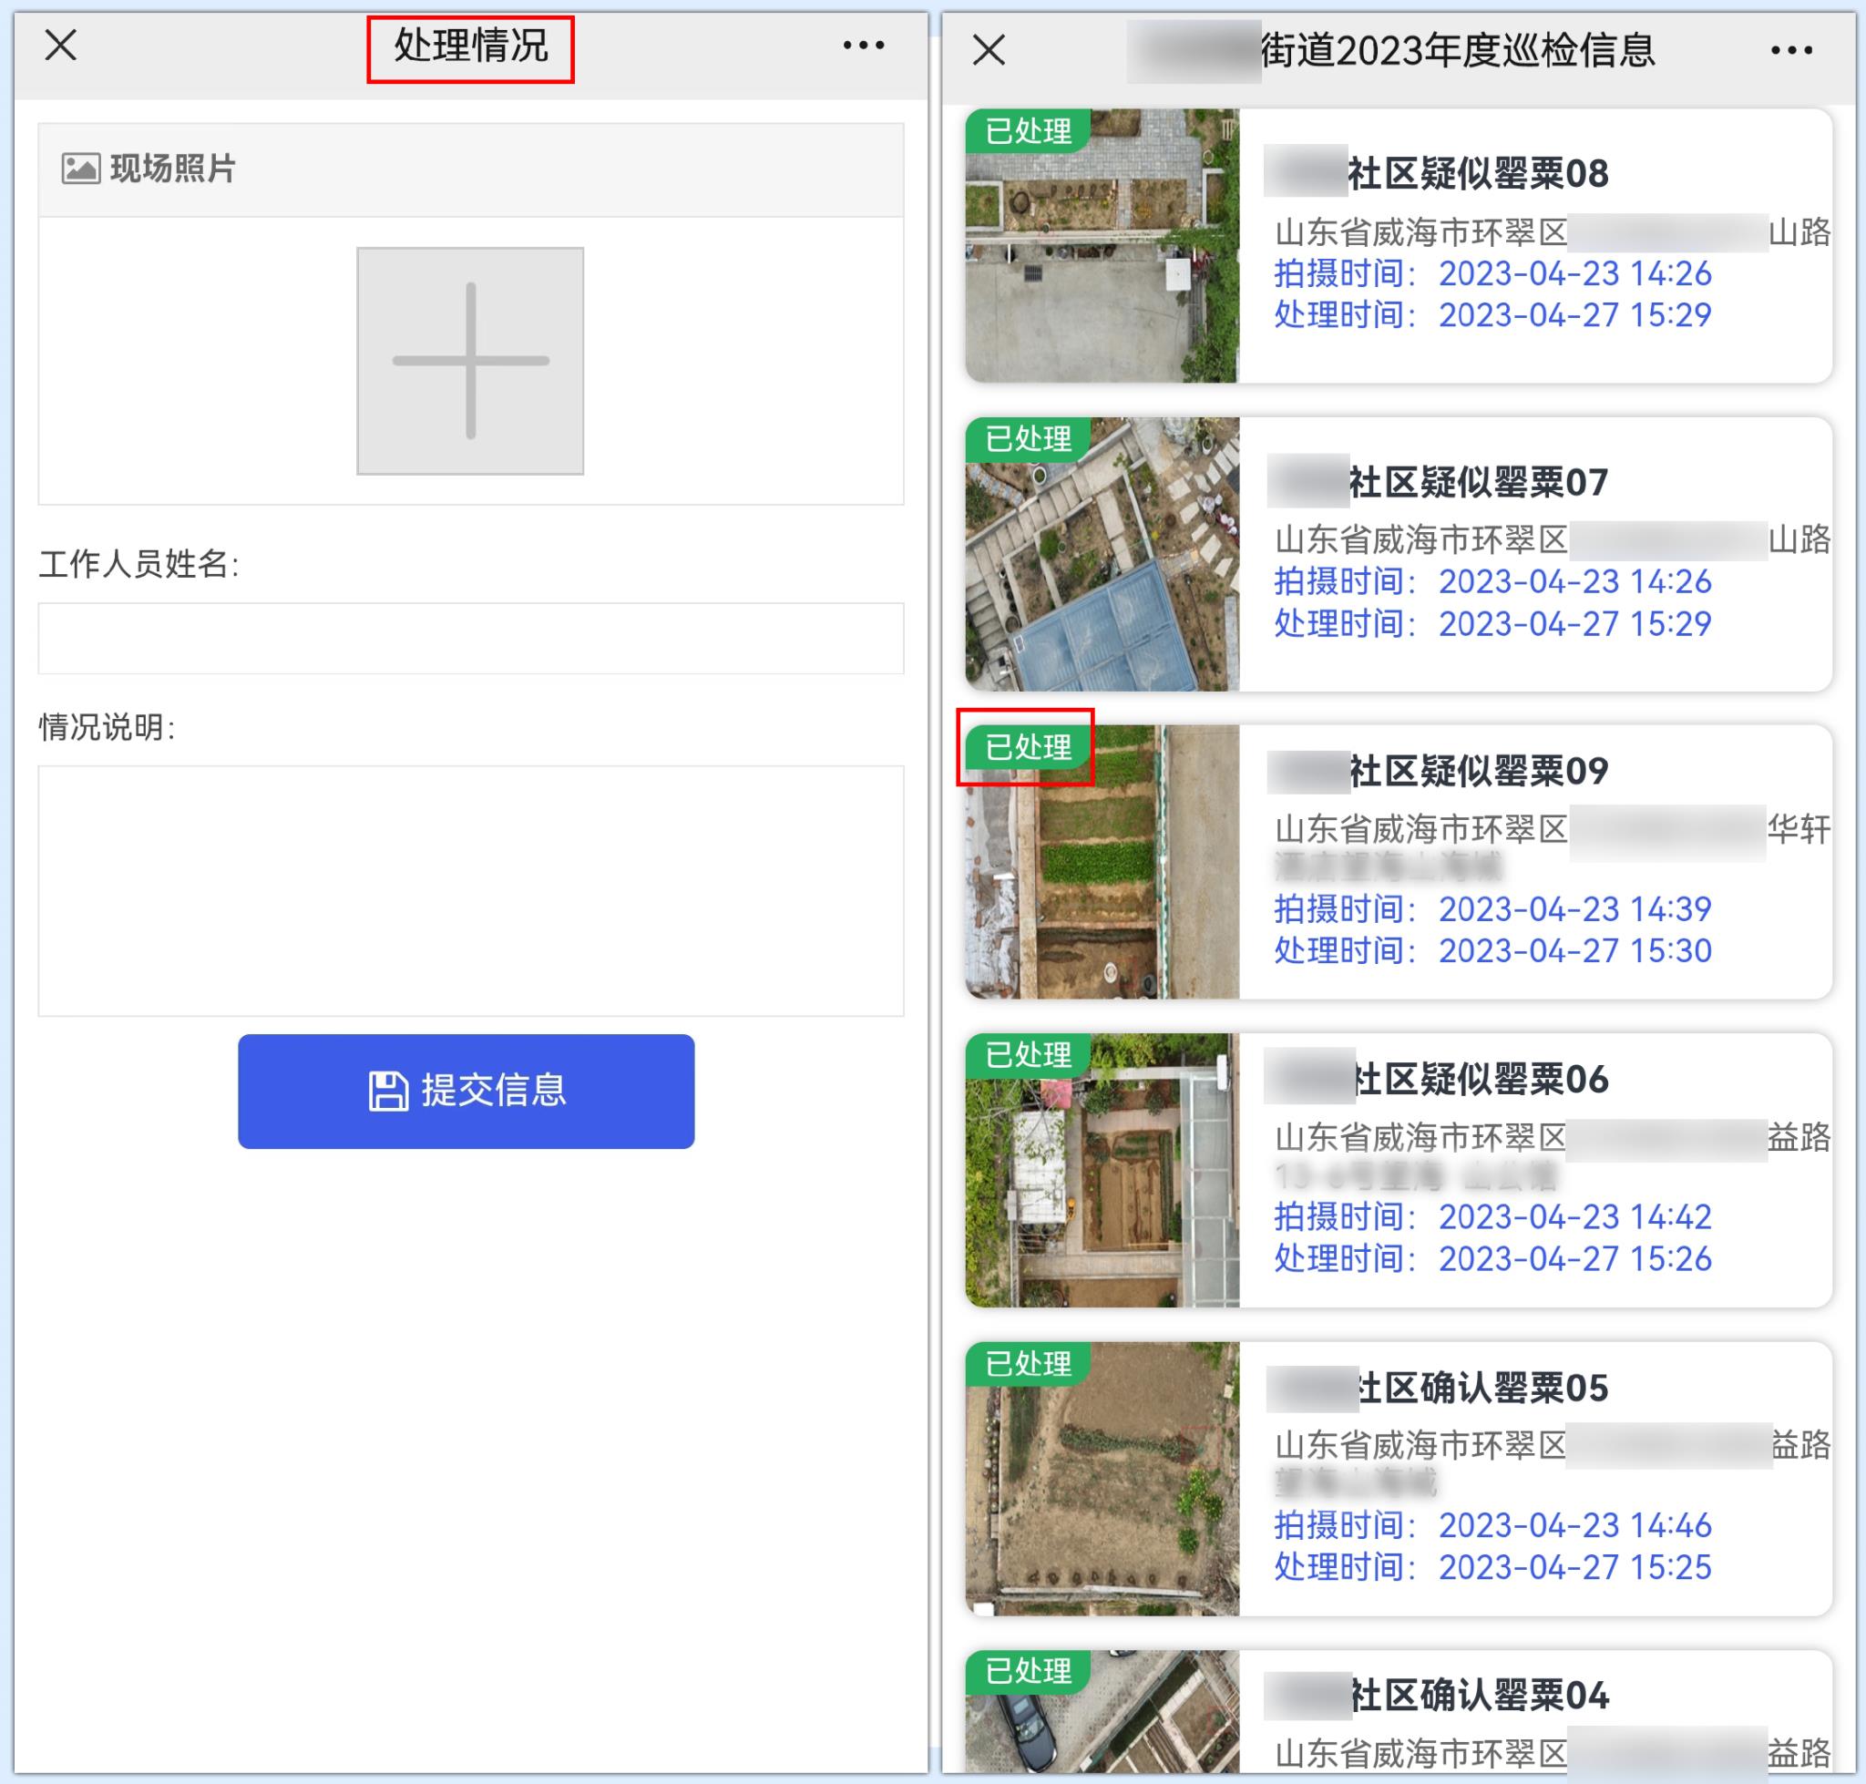Click the 已处理 badge on 罂粟04 card

pyautogui.click(x=1028, y=1671)
